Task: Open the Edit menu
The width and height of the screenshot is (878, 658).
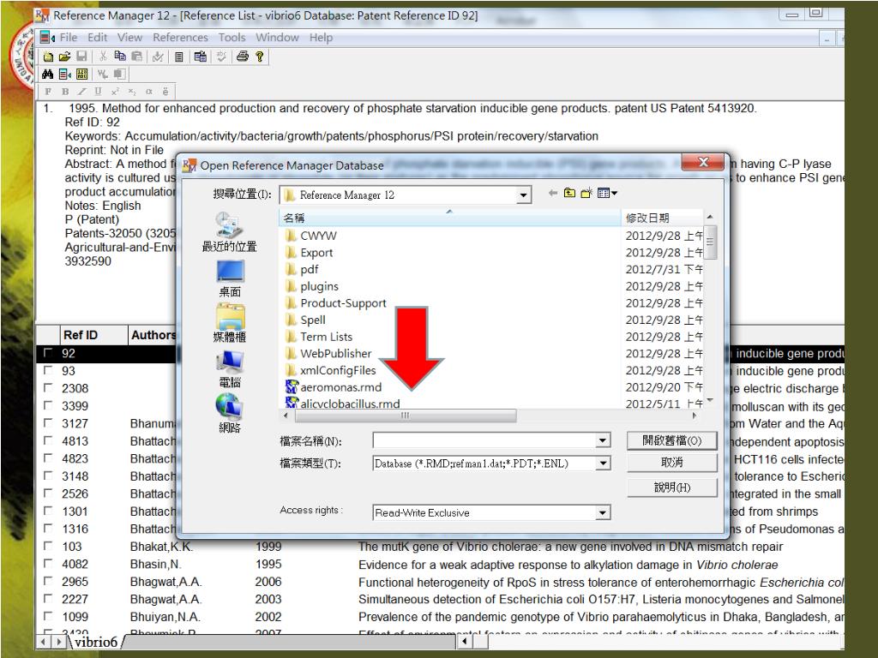Action: coord(97,38)
